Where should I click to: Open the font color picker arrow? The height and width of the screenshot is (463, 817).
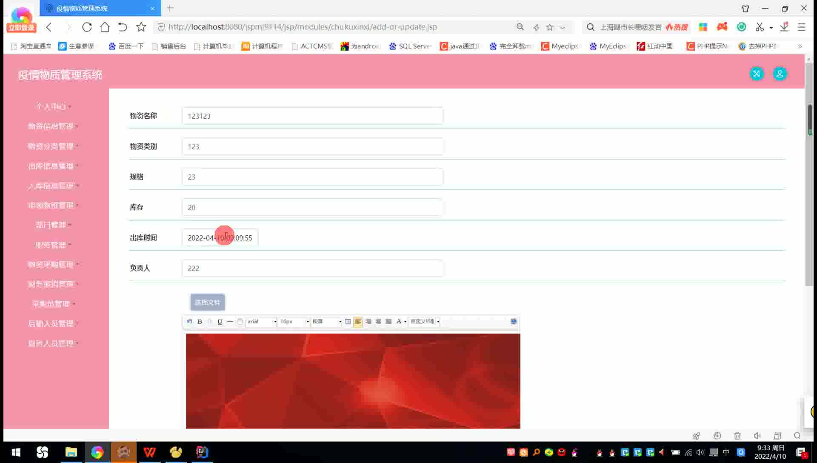pyautogui.click(x=405, y=322)
